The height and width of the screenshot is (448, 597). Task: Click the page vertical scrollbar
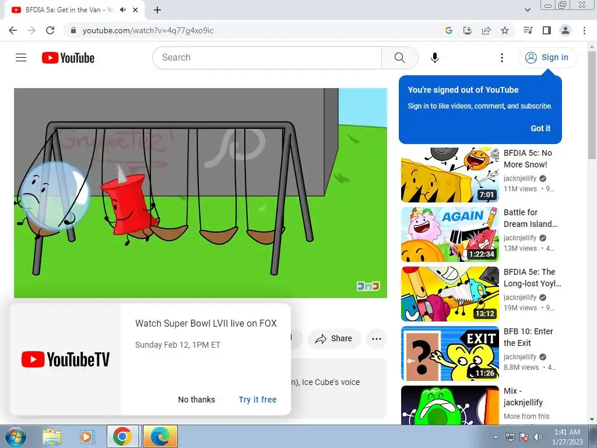[x=592, y=105]
